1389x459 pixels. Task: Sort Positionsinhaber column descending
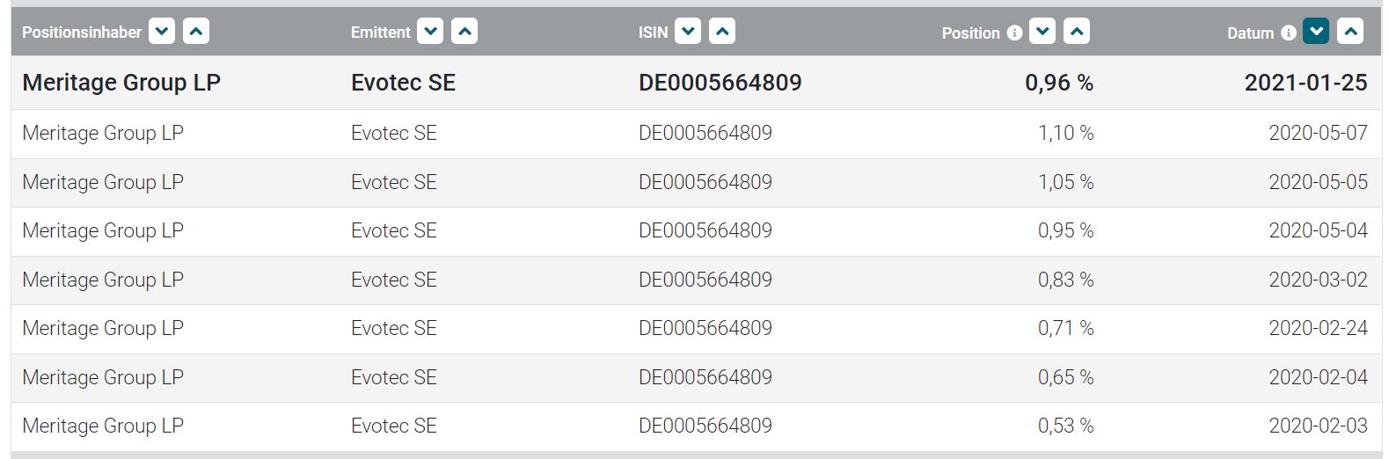point(162,33)
